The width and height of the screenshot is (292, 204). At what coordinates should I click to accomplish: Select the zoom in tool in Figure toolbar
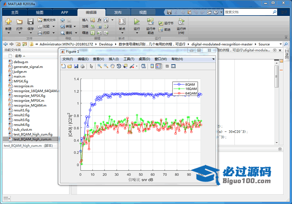(100, 66)
